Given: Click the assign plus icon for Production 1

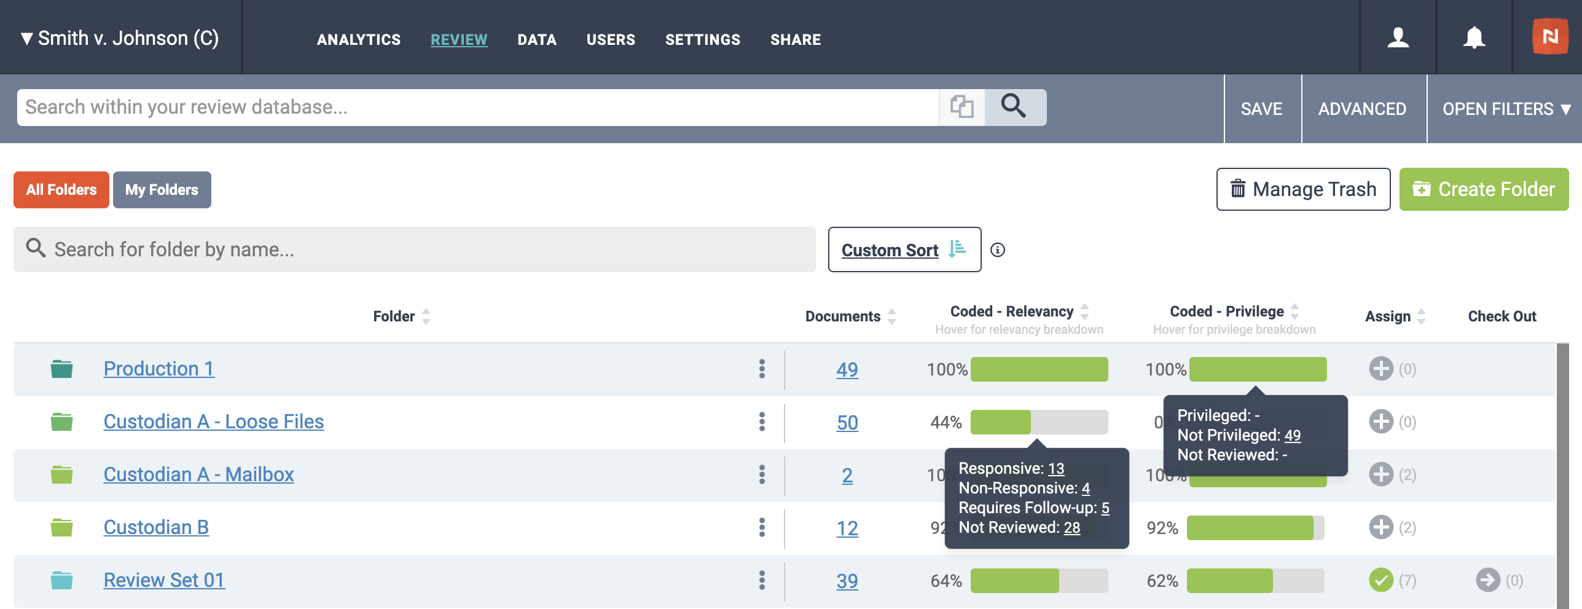Looking at the screenshot, I should coord(1381,369).
